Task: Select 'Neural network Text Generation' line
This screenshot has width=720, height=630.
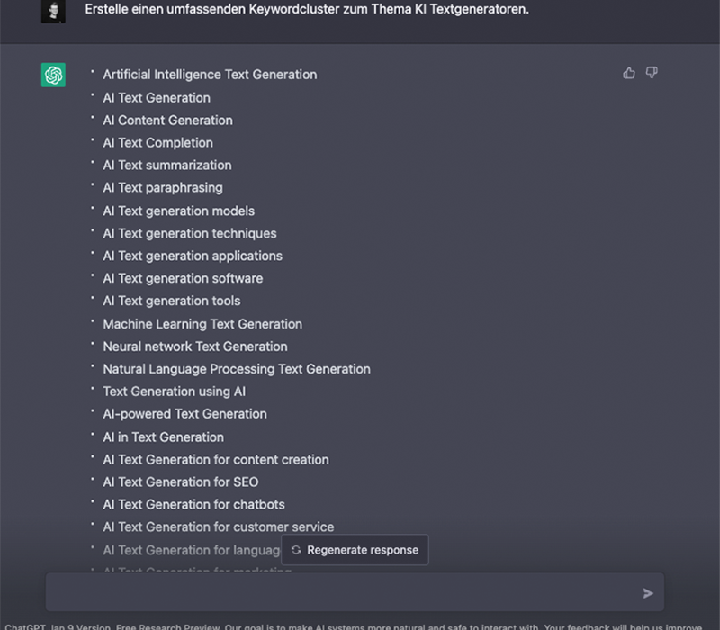Action: click(x=194, y=346)
